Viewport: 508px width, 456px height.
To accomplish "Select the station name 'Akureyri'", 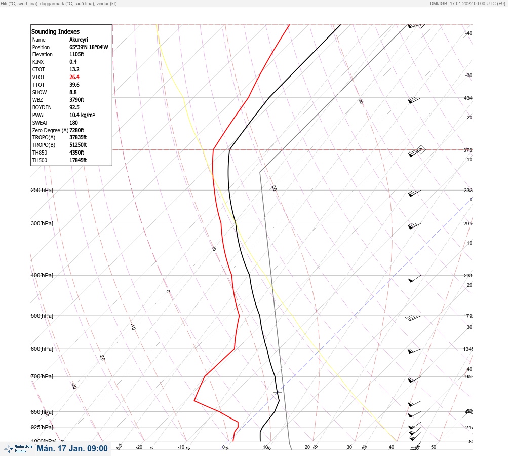I will 79,40.
